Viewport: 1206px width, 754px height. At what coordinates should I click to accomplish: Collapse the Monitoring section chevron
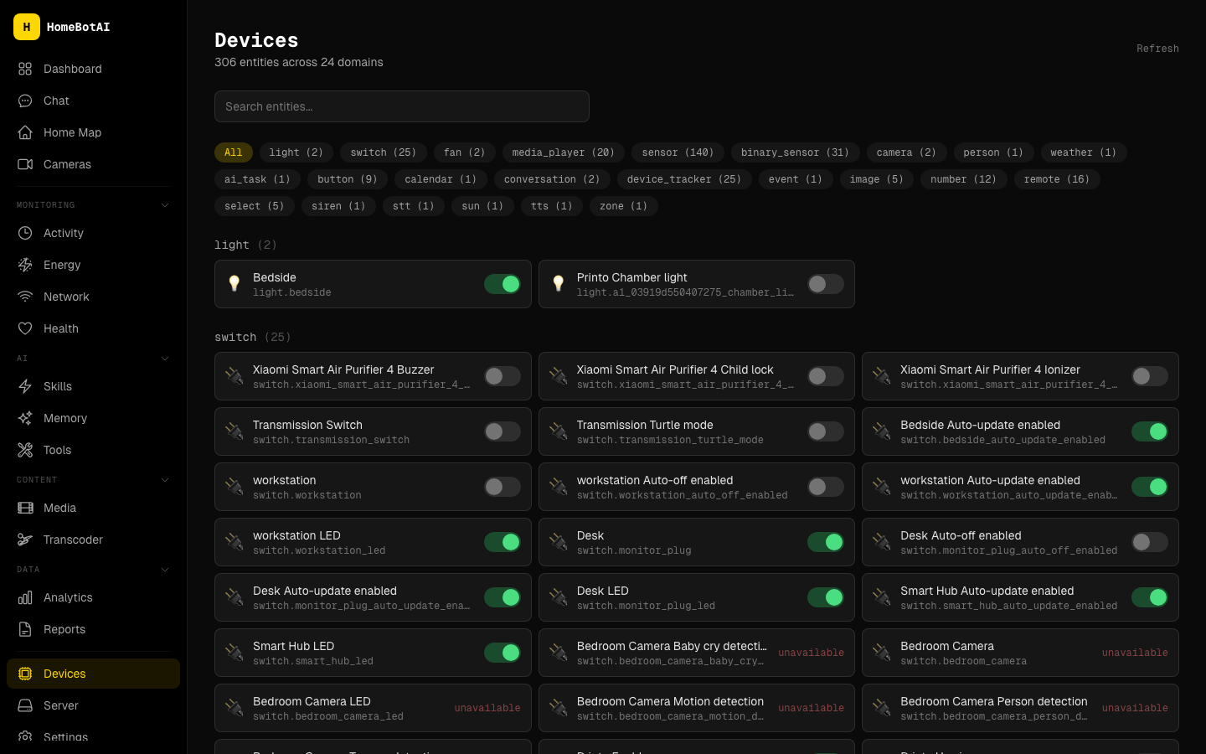pos(165,205)
